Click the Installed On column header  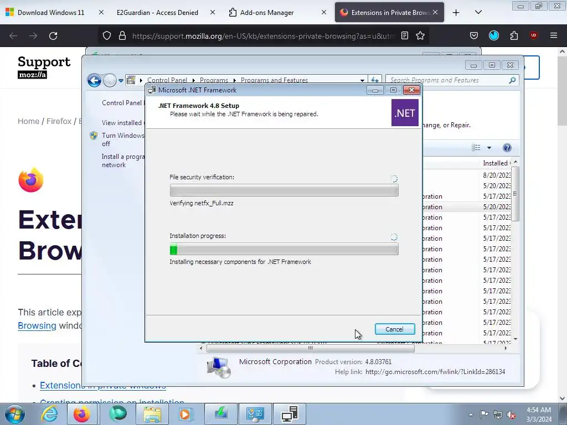tap(497, 163)
